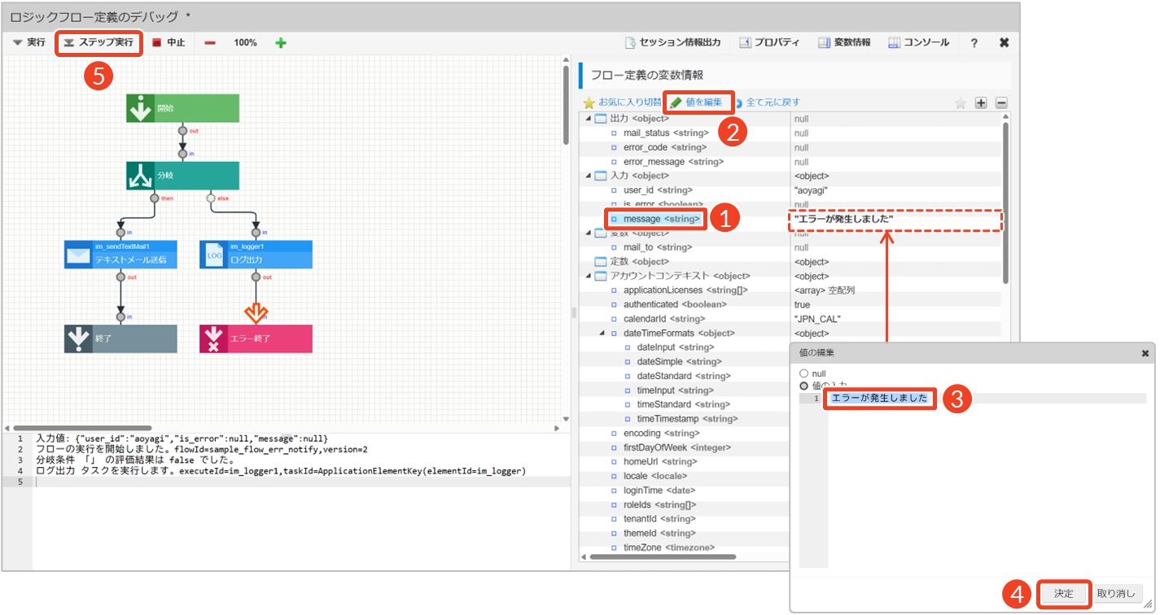Open the コンソール panel
The width and height of the screenshot is (1160, 615).
pyautogui.click(x=918, y=43)
